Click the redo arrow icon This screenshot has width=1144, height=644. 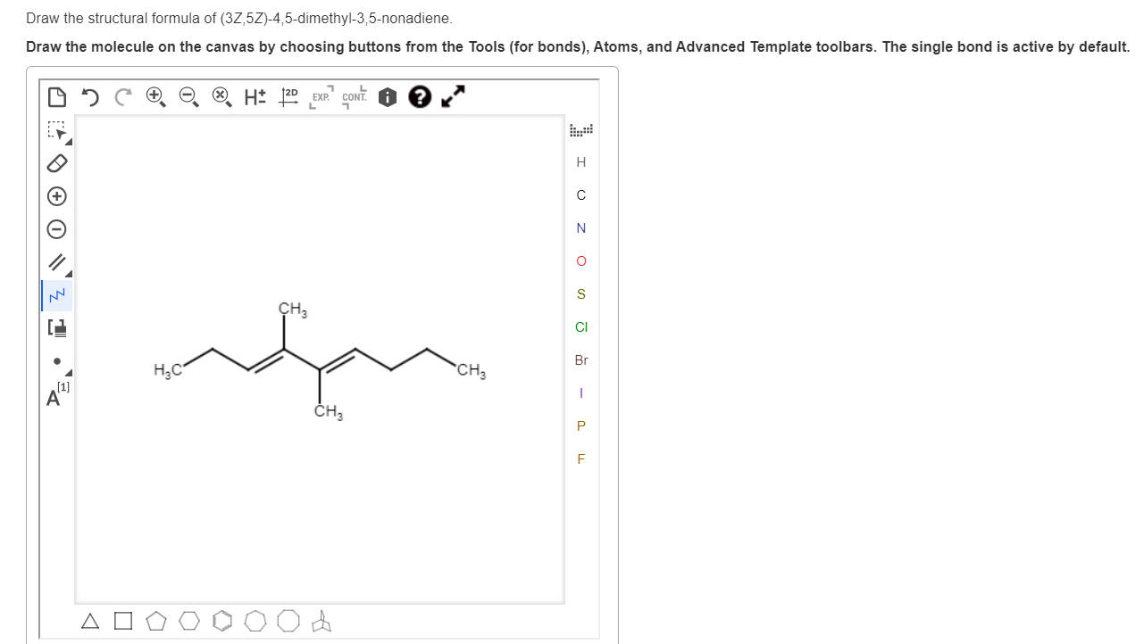(121, 97)
